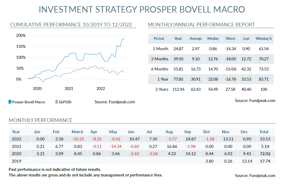Click the Source link under the monthly performance table

coord(255,176)
